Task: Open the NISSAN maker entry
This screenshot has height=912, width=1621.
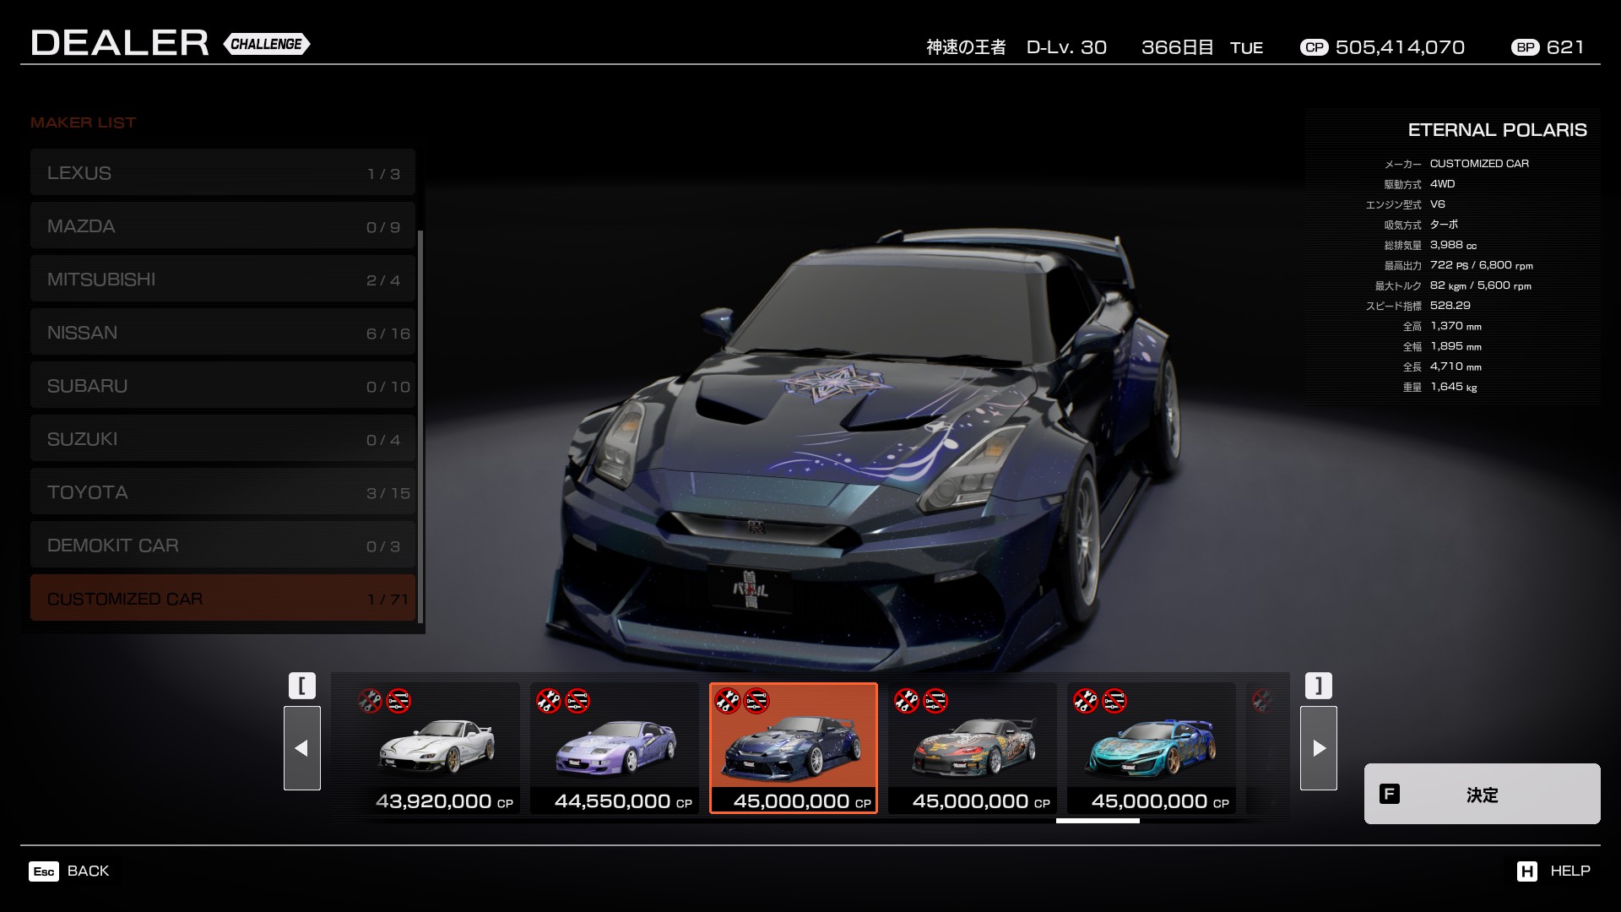Action: tap(223, 333)
